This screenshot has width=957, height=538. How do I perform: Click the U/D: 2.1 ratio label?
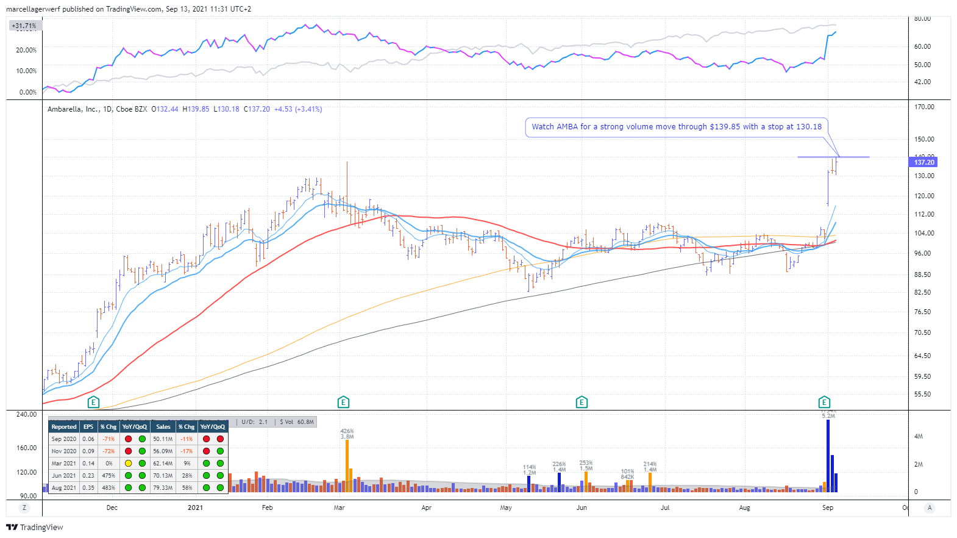pos(254,422)
